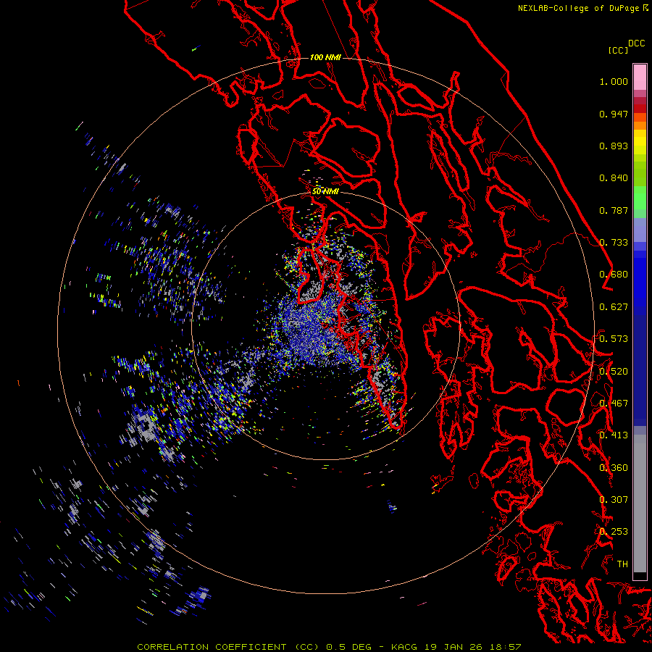The height and width of the screenshot is (652, 652).
Task: Click the 0.947 value on the color scale
Action: coord(614,114)
